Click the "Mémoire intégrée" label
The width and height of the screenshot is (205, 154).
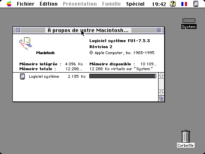(x=40, y=64)
